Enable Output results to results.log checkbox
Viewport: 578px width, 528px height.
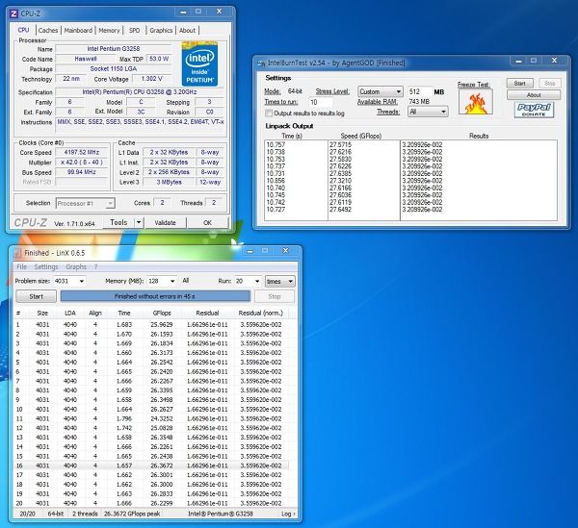pos(269,113)
